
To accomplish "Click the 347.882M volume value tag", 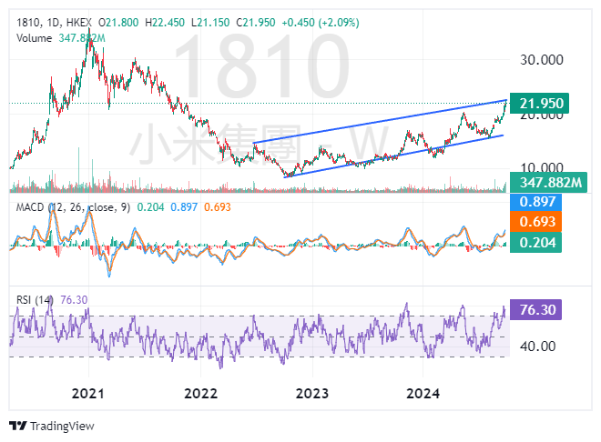I will click(544, 183).
